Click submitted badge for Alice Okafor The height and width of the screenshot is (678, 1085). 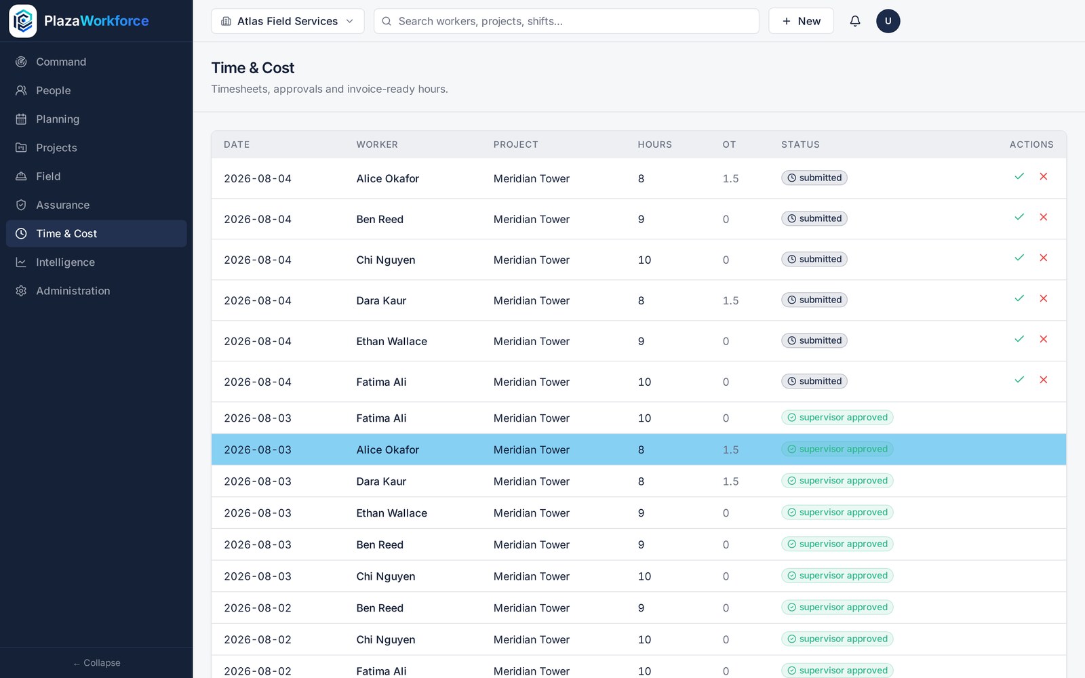point(814,178)
